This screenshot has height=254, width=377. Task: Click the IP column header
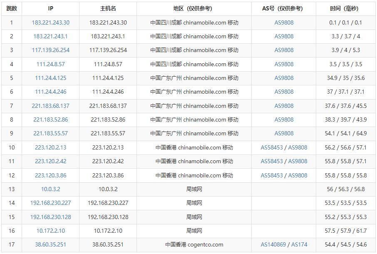pyautogui.click(x=50, y=9)
